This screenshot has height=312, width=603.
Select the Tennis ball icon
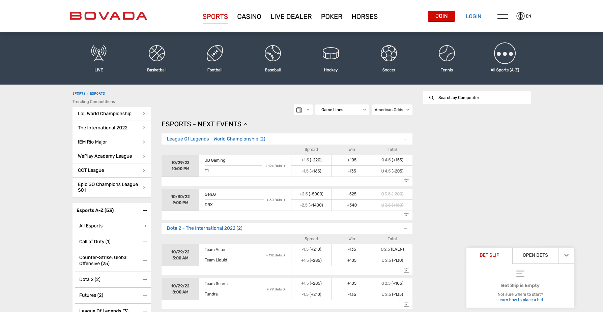coord(447,53)
